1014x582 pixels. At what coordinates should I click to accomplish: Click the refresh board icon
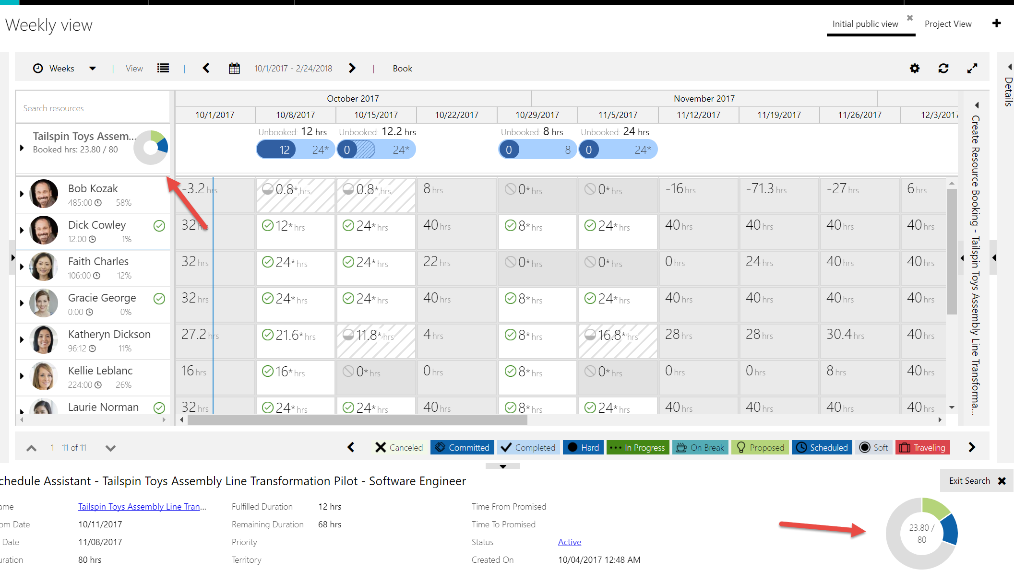point(943,69)
